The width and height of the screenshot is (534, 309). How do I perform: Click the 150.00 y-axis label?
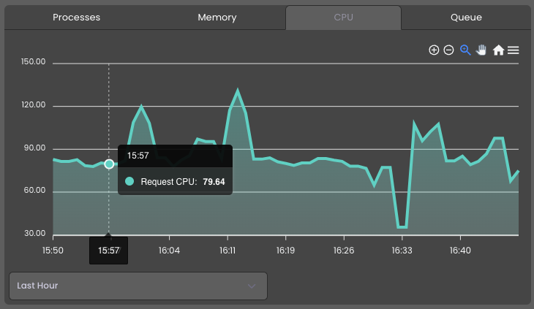(33, 61)
